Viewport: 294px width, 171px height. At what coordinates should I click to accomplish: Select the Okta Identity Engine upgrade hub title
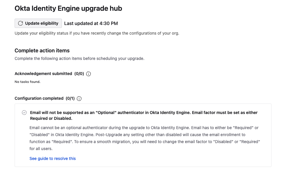68,8
